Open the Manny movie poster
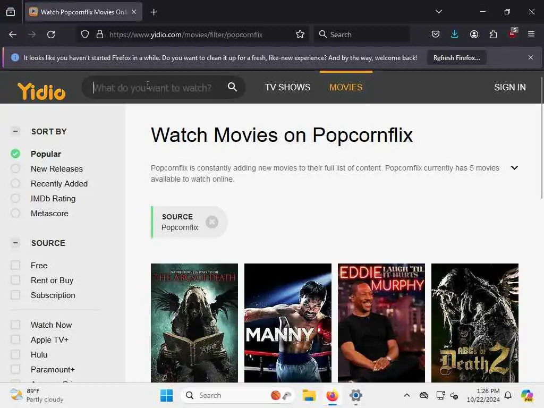This screenshot has height=408, width=544. [x=287, y=323]
